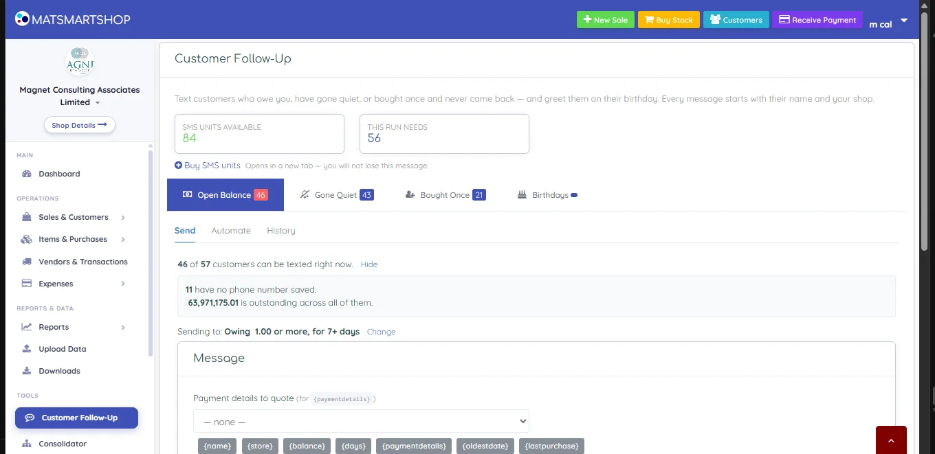This screenshot has height=454, width=935.
Task: Click the card icon in Receive Payment
Action: pyautogui.click(x=784, y=20)
